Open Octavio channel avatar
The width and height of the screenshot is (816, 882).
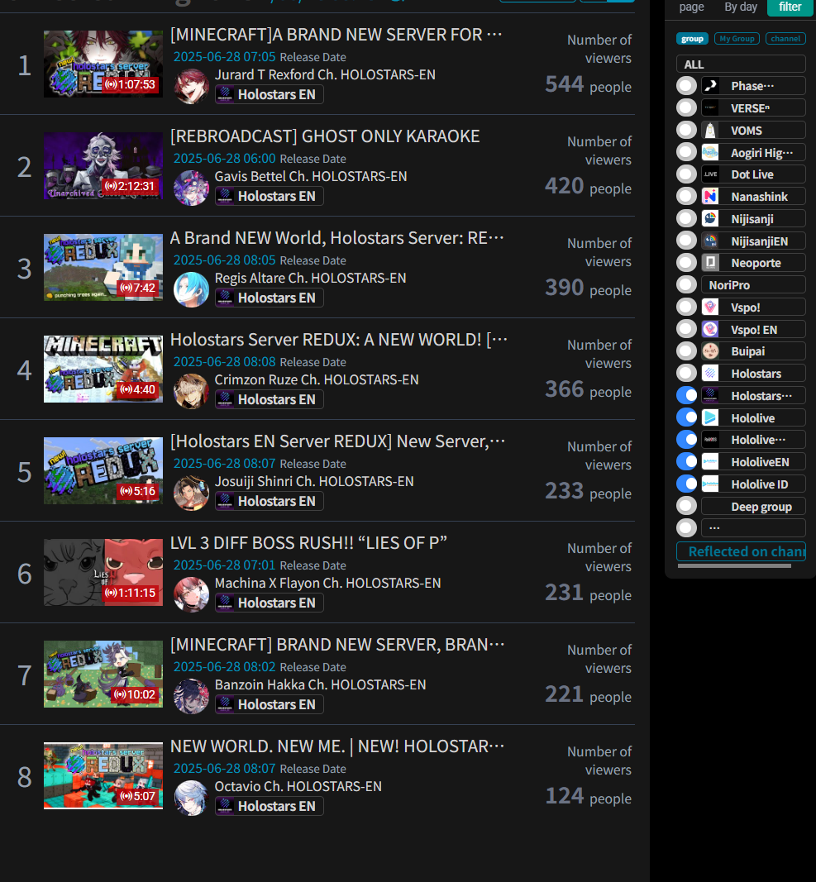point(191,799)
